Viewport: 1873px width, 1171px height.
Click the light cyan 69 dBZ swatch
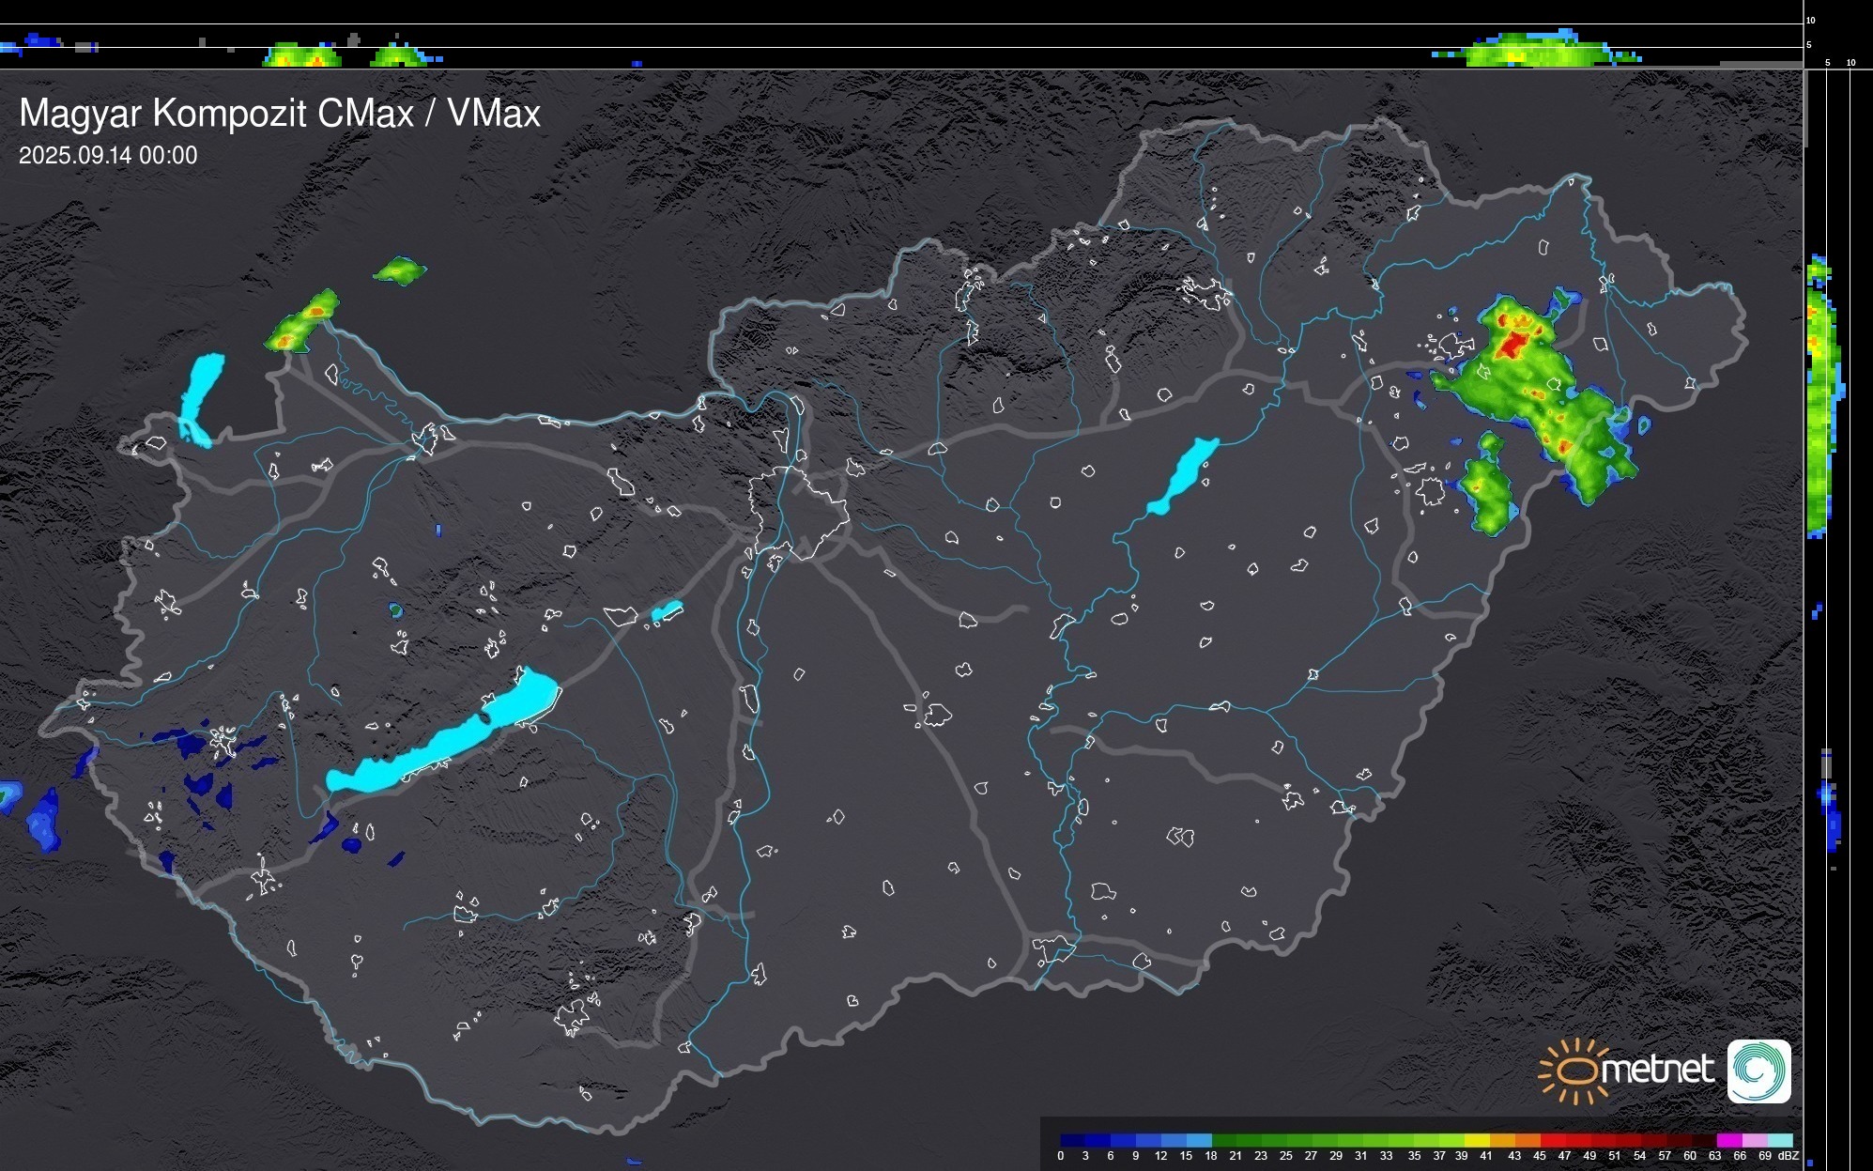[1780, 1140]
